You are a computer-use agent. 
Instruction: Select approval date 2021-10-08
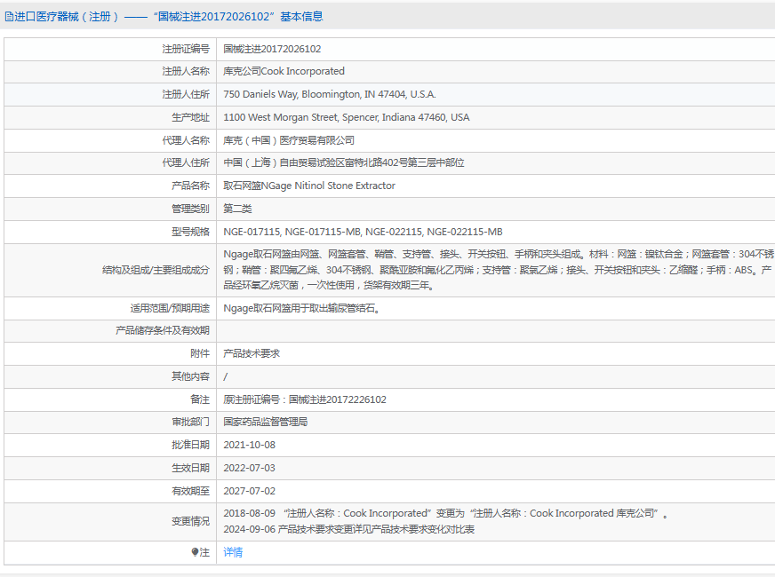point(249,446)
